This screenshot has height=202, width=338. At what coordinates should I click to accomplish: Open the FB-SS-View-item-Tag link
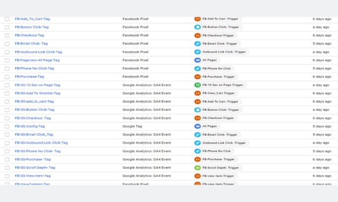(33, 176)
